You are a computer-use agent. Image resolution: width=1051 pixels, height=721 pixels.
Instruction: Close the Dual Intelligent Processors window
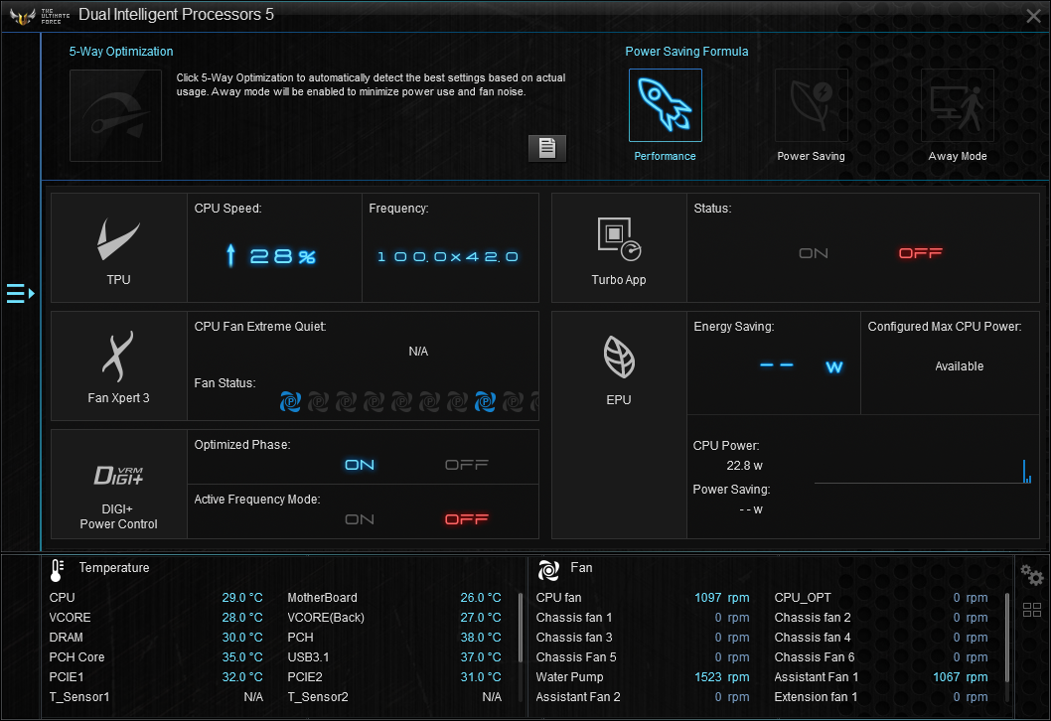1033,16
